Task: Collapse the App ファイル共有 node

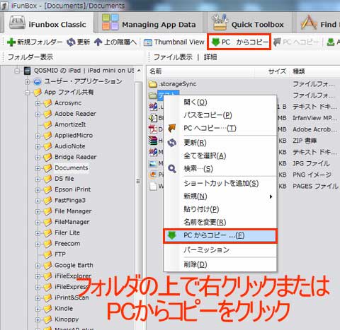Action: [28, 93]
